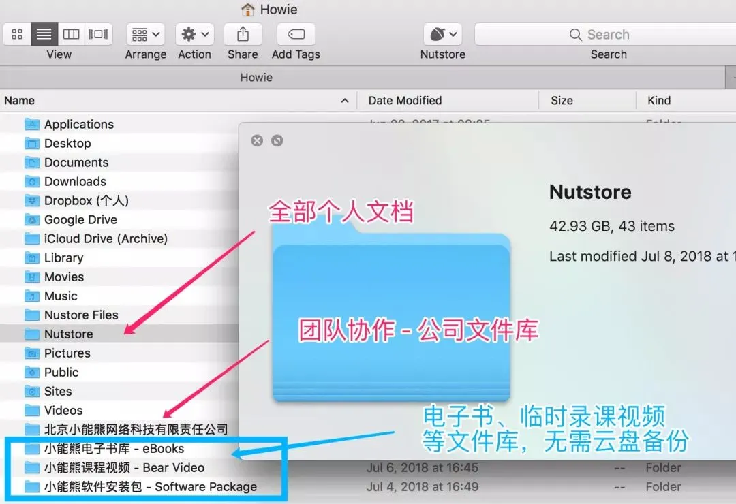This screenshot has width=736, height=504.
Task: Open the Arrange dropdown
Action: (146, 34)
